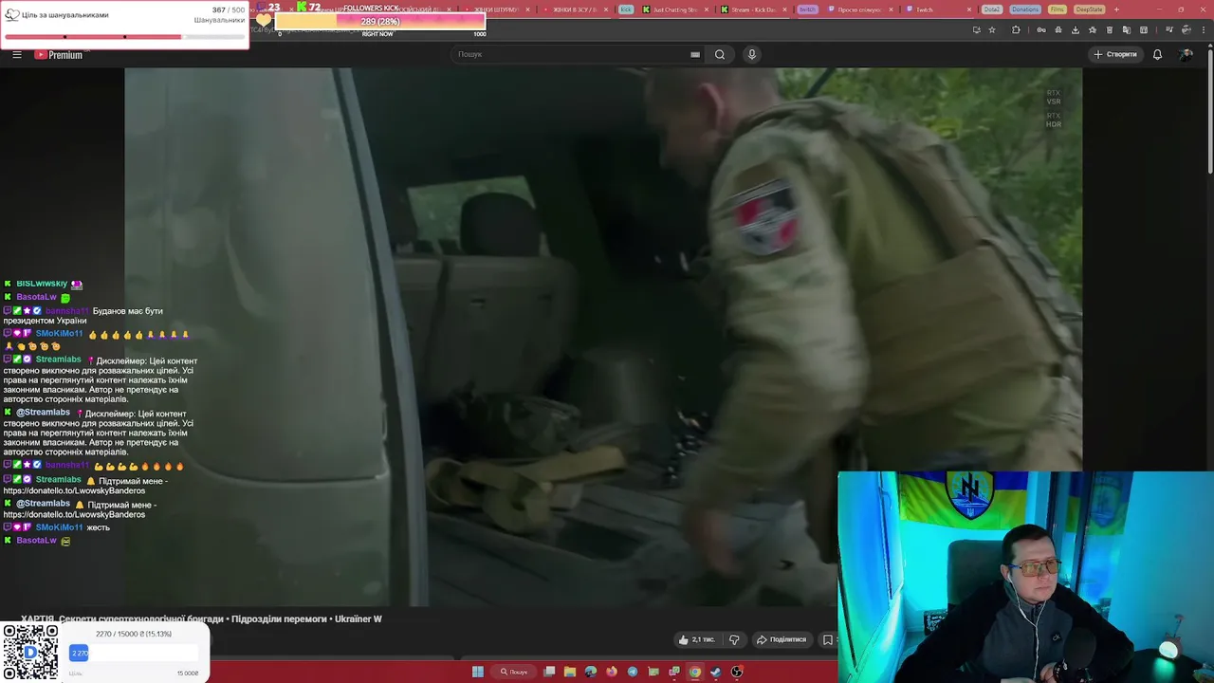Click the Chrome taskbar icon

pyautogui.click(x=695, y=672)
